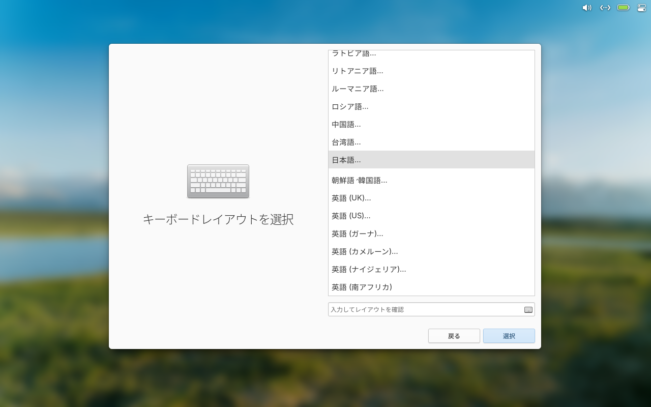Viewport: 651px width, 407px height.
Task: Select the ラトビア語... layout entry
Action: point(431,53)
